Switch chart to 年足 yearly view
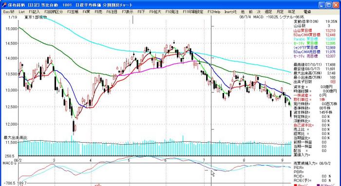 pos(291,12)
